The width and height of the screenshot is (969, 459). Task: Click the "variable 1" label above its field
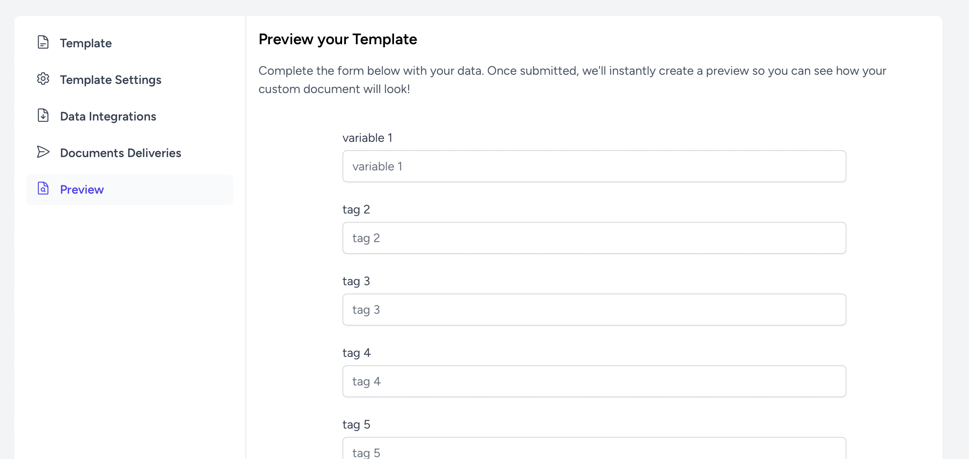[x=367, y=138]
